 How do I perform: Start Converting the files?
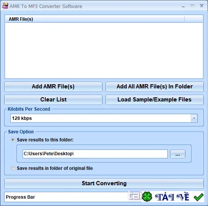pyautogui.click(x=104, y=183)
